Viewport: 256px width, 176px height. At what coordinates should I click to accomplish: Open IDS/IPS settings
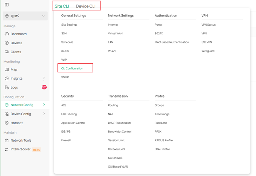(x=66, y=131)
